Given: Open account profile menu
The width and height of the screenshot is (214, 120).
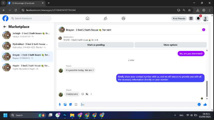Looking at the screenshot, I should coord(205,19).
